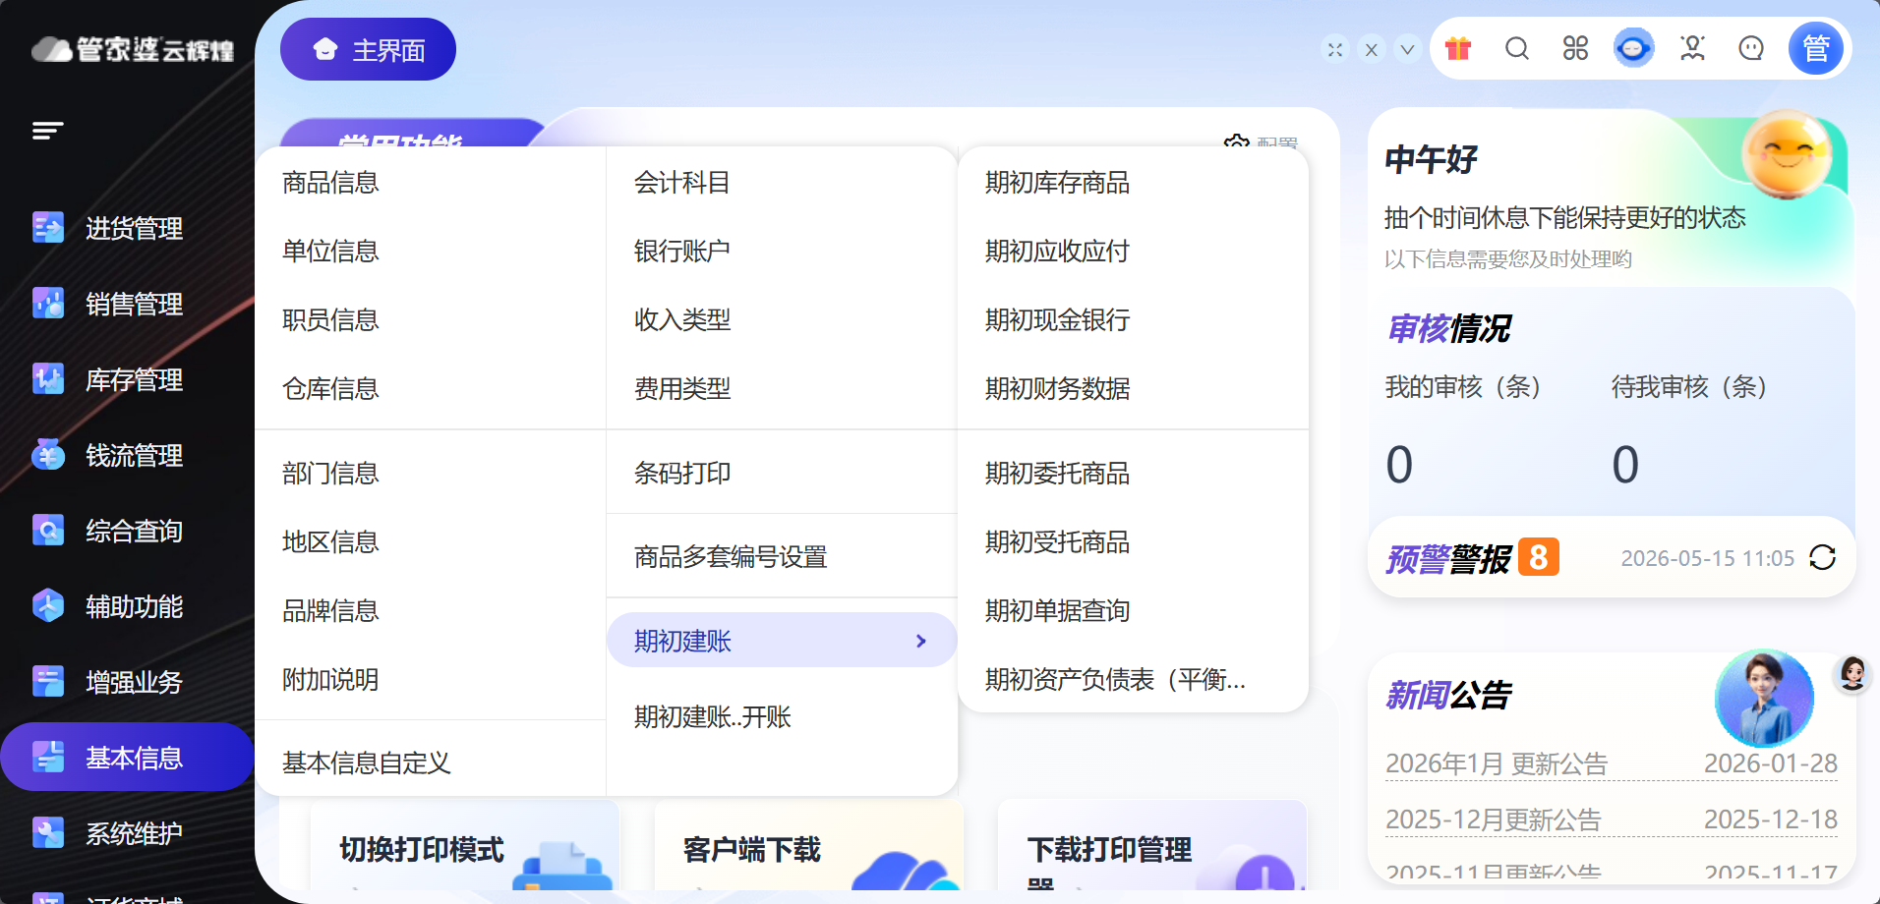The image size is (1880, 904).
Task: Expand the tab list dropdown arrow
Action: [x=1408, y=49]
